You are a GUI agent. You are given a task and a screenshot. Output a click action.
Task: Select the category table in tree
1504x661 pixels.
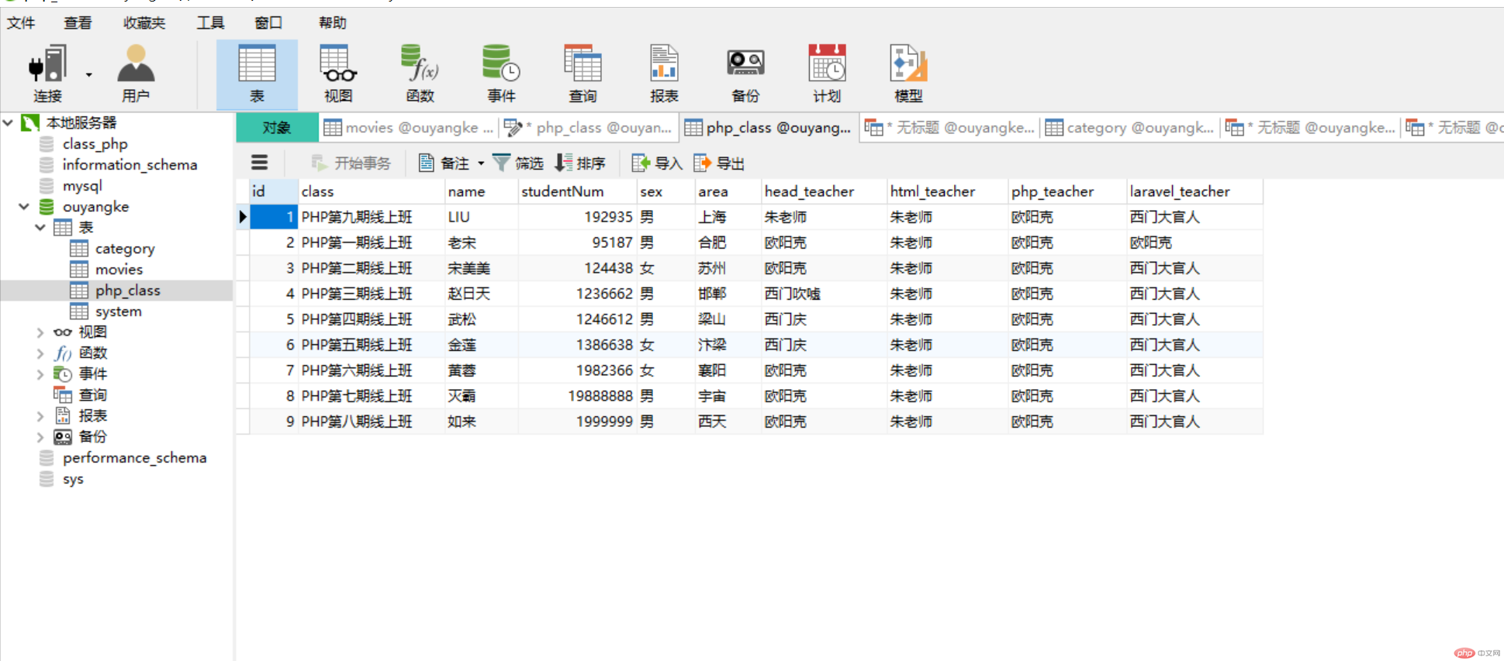124,248
